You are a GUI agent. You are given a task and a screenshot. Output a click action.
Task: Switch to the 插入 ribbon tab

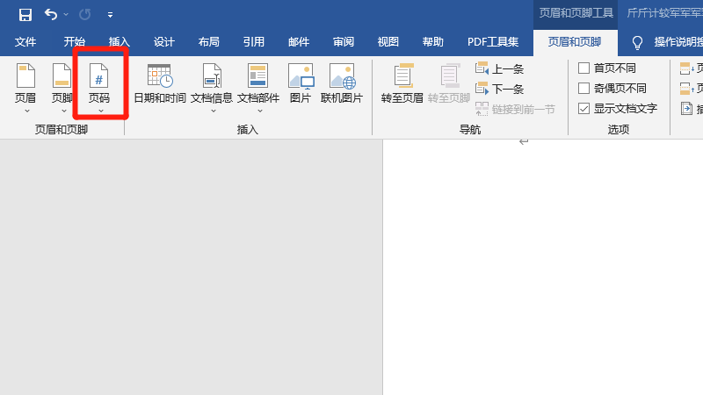pos(119,42)
